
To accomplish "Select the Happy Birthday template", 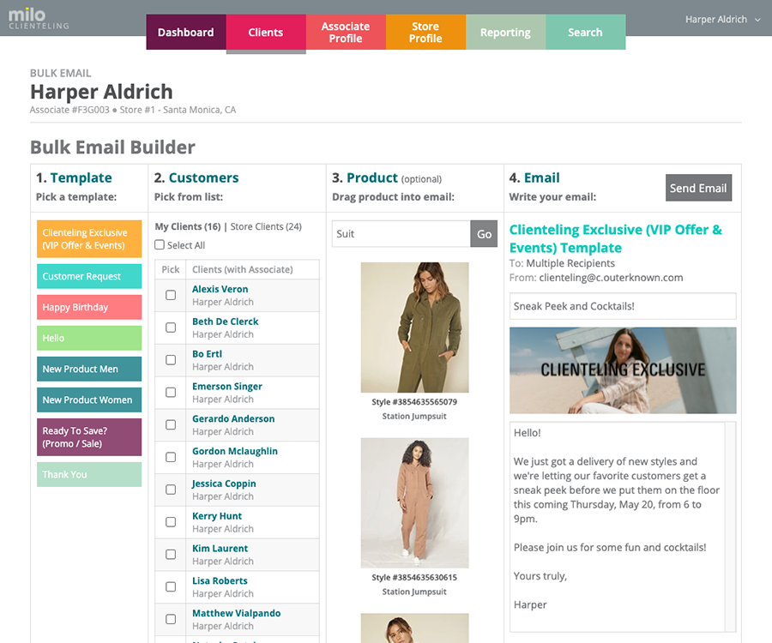I will (89, 307).
